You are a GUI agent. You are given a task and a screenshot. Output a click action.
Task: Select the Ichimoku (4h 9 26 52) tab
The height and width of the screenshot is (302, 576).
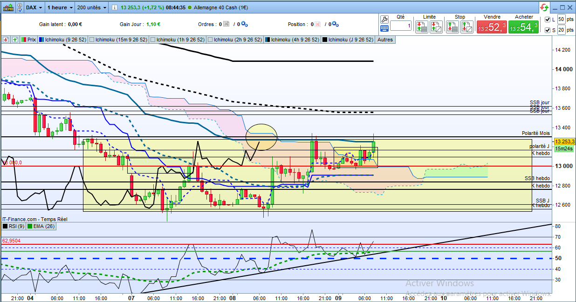pos(292,40)
